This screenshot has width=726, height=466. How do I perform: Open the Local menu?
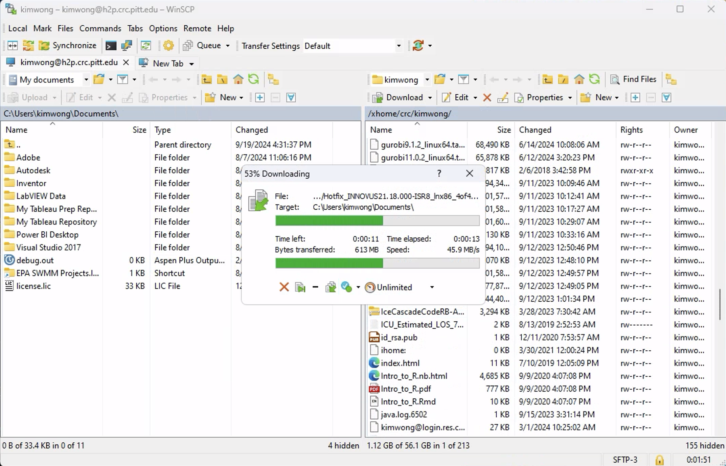click(x=18, y=28)
